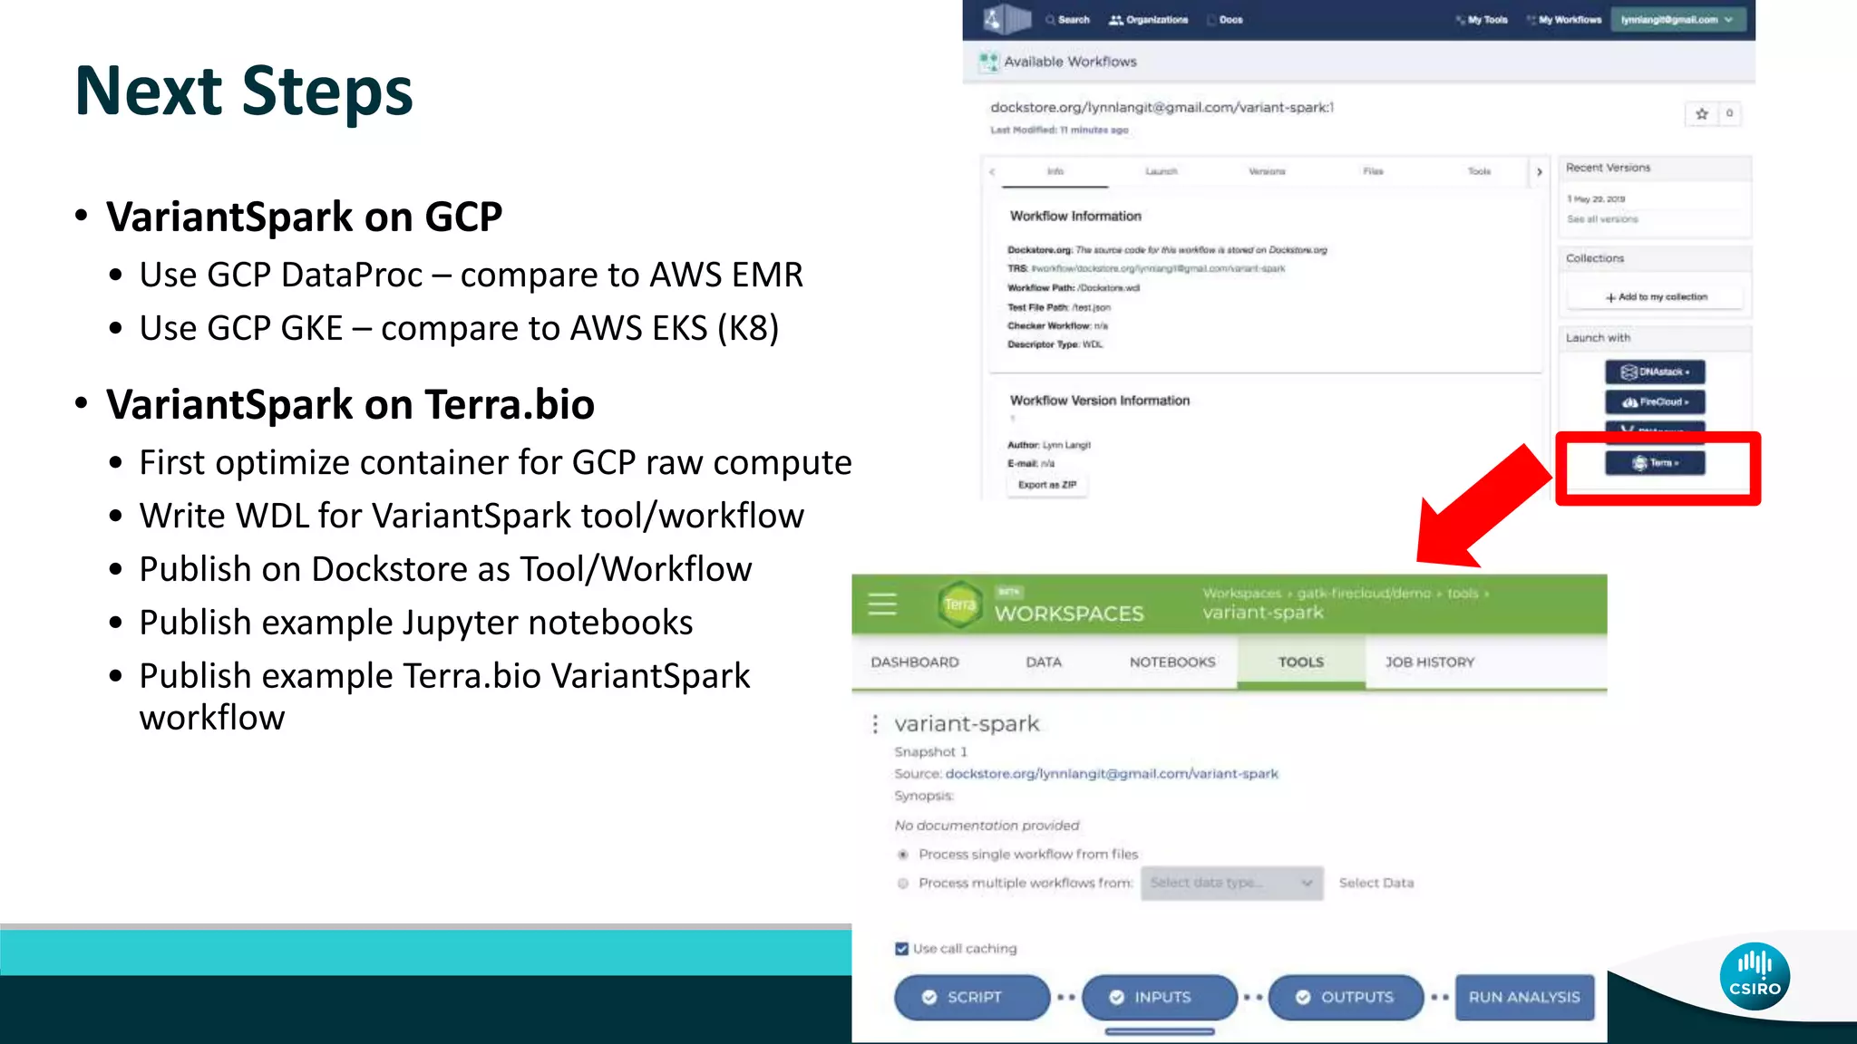Screen dimensions: 1857x1044
Task: Click Export as ZIP button
Action: point(1047,485)
